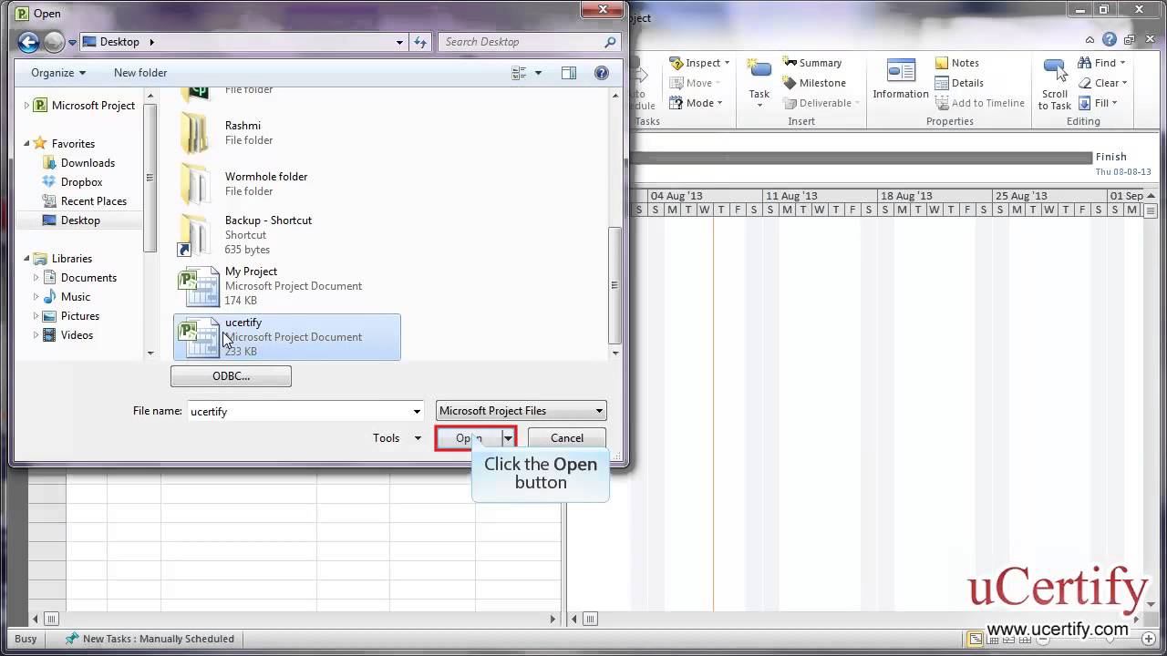Screen dimensions: 1167x656
Task: Click the Cancel button
Action: pos(566,438)
